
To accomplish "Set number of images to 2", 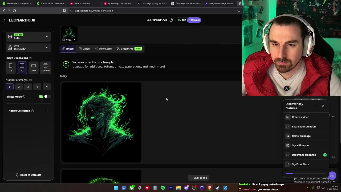I will coord(19,87).
